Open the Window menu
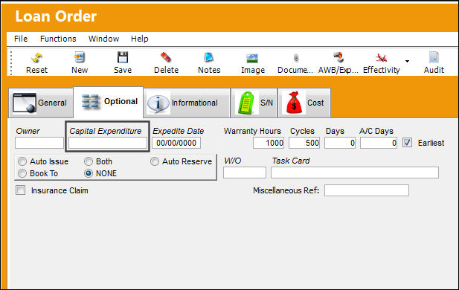The height and width of the screenshot is (290, 459). tap(103, 39)
